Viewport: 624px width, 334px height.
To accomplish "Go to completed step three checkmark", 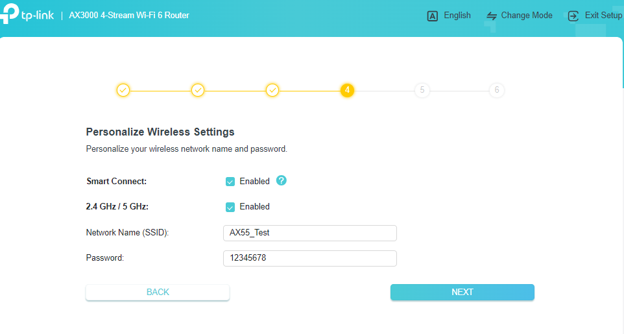I will [272, 90].
